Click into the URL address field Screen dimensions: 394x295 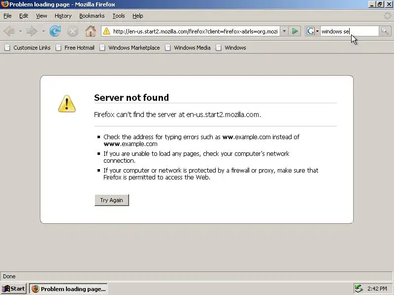[x=195, y=31]
